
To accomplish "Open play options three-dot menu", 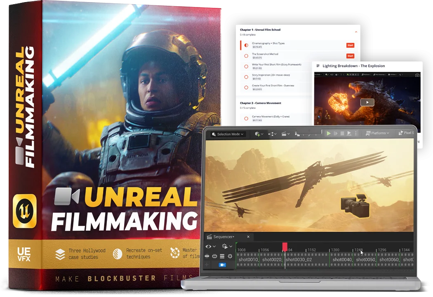I will coord(355,133).
